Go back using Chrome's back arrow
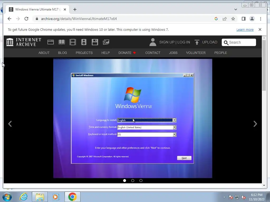This screenshot has height=202, width=270. point(9,19)
